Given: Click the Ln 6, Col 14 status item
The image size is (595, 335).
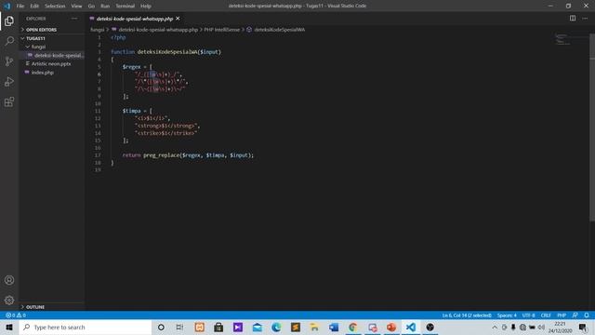Looking at the screenshot, I should click(467, 315).
